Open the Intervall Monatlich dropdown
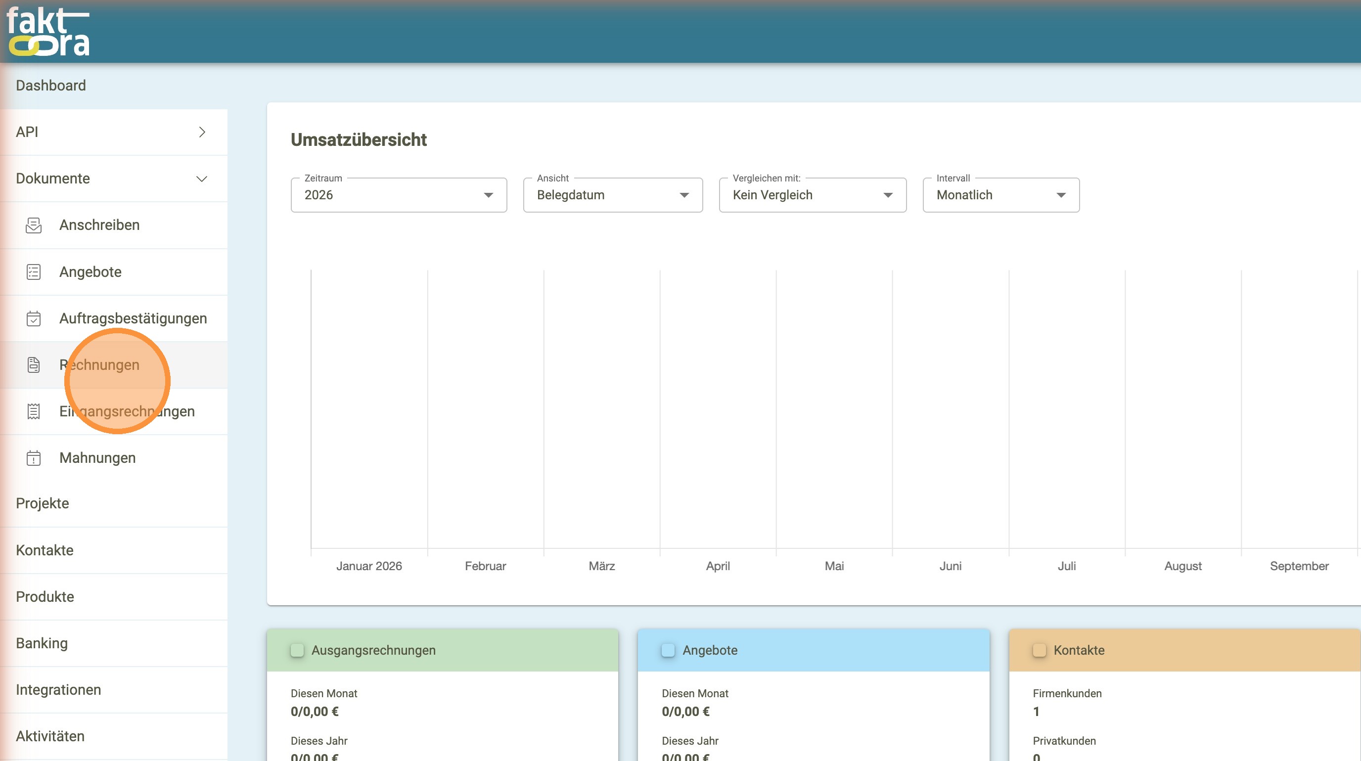The image size is (1361, 761). pyautogui.click(x=1000, y=195)
